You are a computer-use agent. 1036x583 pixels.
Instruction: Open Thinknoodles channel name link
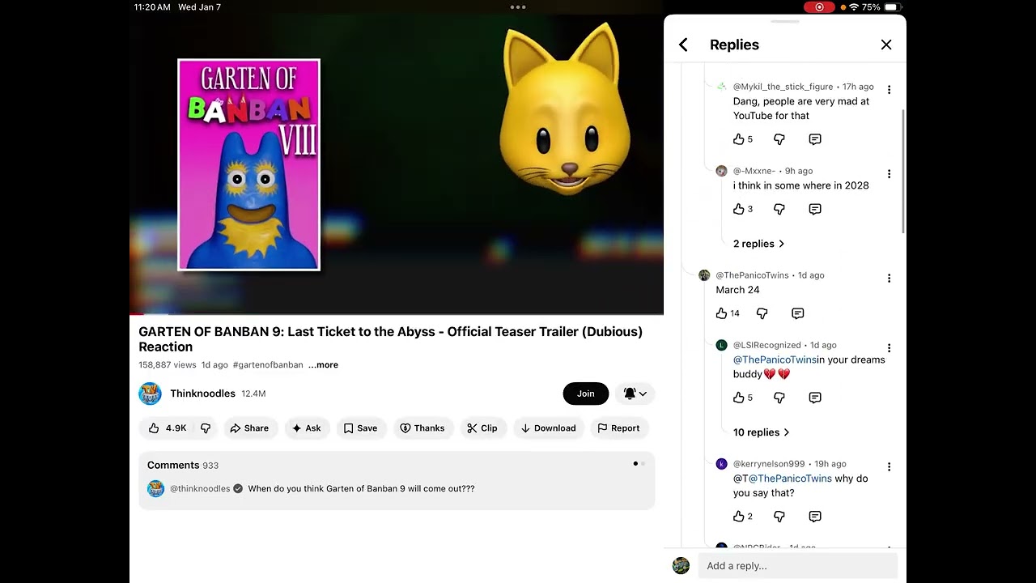pyautogui.click(x=202, y=394)
